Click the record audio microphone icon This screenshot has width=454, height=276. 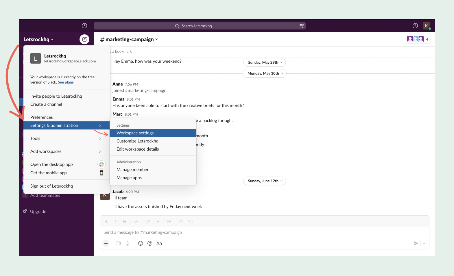128,243
